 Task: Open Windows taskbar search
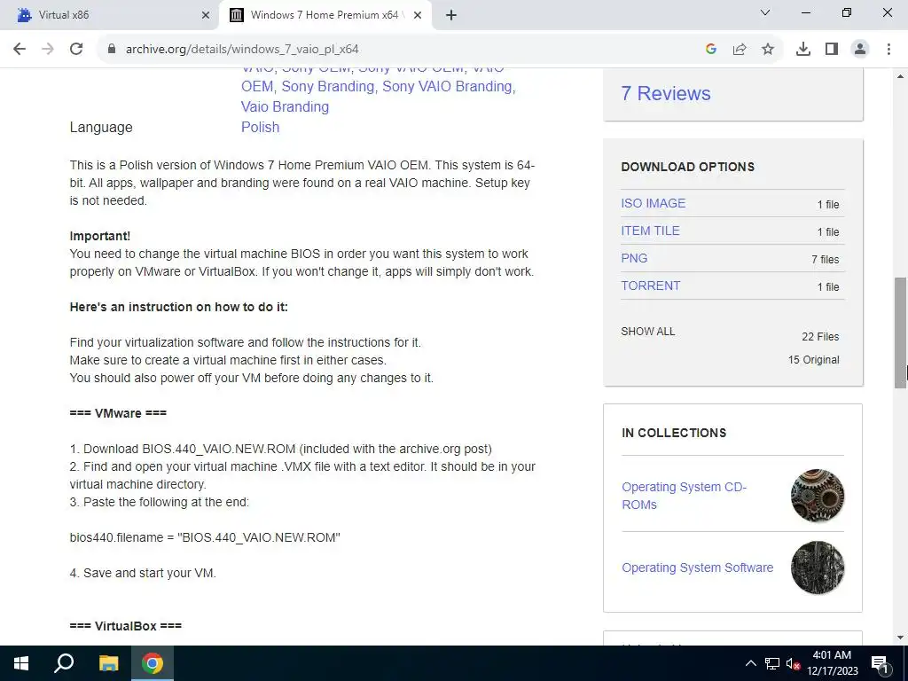pos(64,663)
